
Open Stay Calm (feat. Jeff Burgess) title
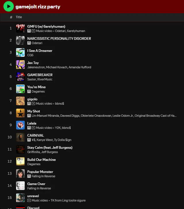50,148
